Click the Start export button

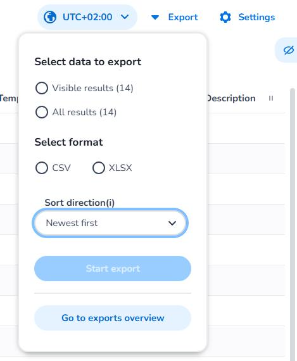(x=113, y=269)
